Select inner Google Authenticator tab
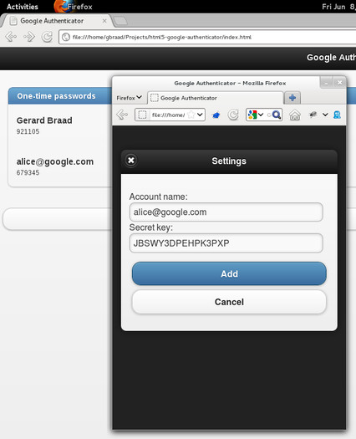The image size is (356, 439). point(215,98)
